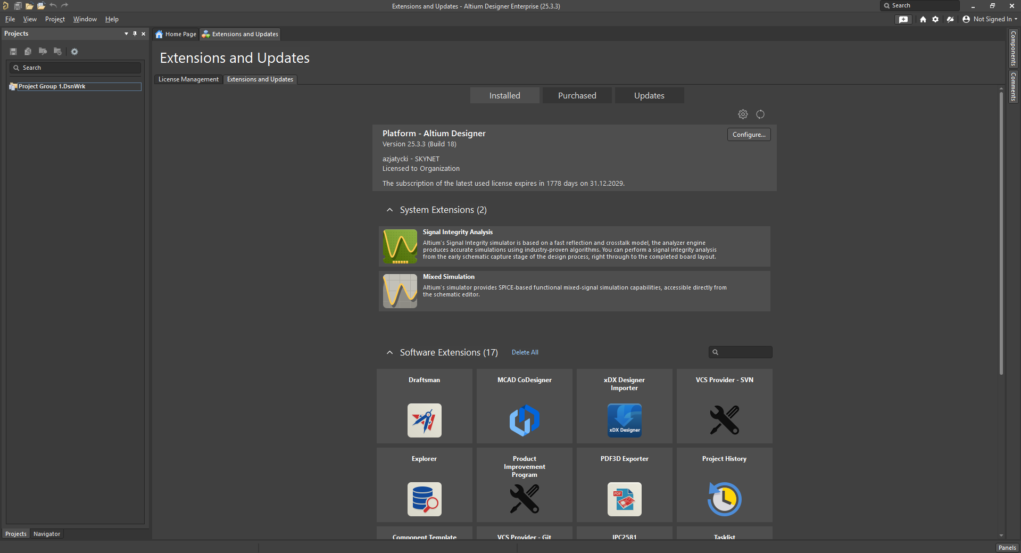Collapse the System Extensions section
The image size is (1021, 553).
coord(389,210)
